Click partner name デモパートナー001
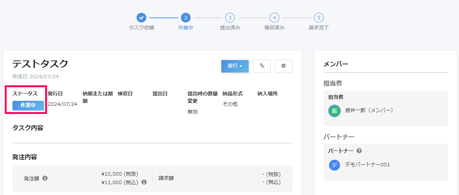459x195 pixels. click(367, 165)
